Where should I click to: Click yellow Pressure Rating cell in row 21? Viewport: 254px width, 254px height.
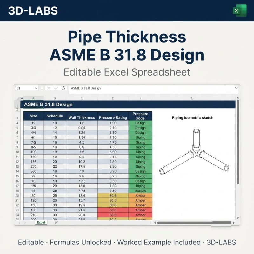point(113,200)
